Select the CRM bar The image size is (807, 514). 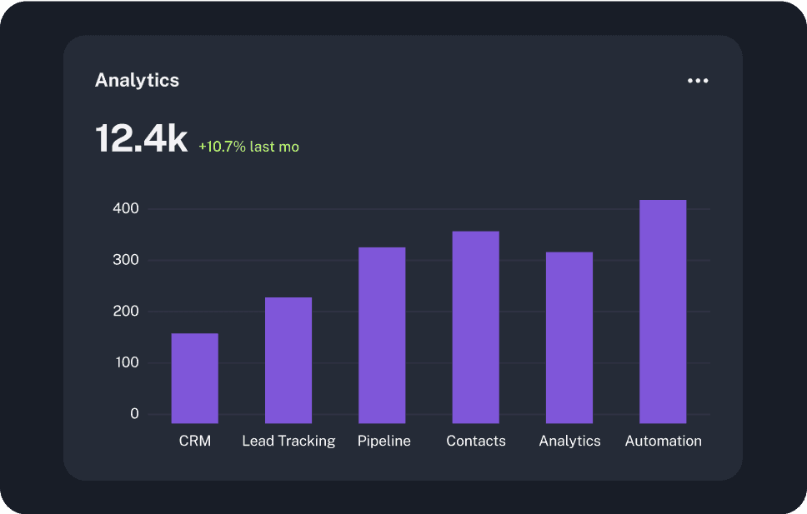pos(194,373)
